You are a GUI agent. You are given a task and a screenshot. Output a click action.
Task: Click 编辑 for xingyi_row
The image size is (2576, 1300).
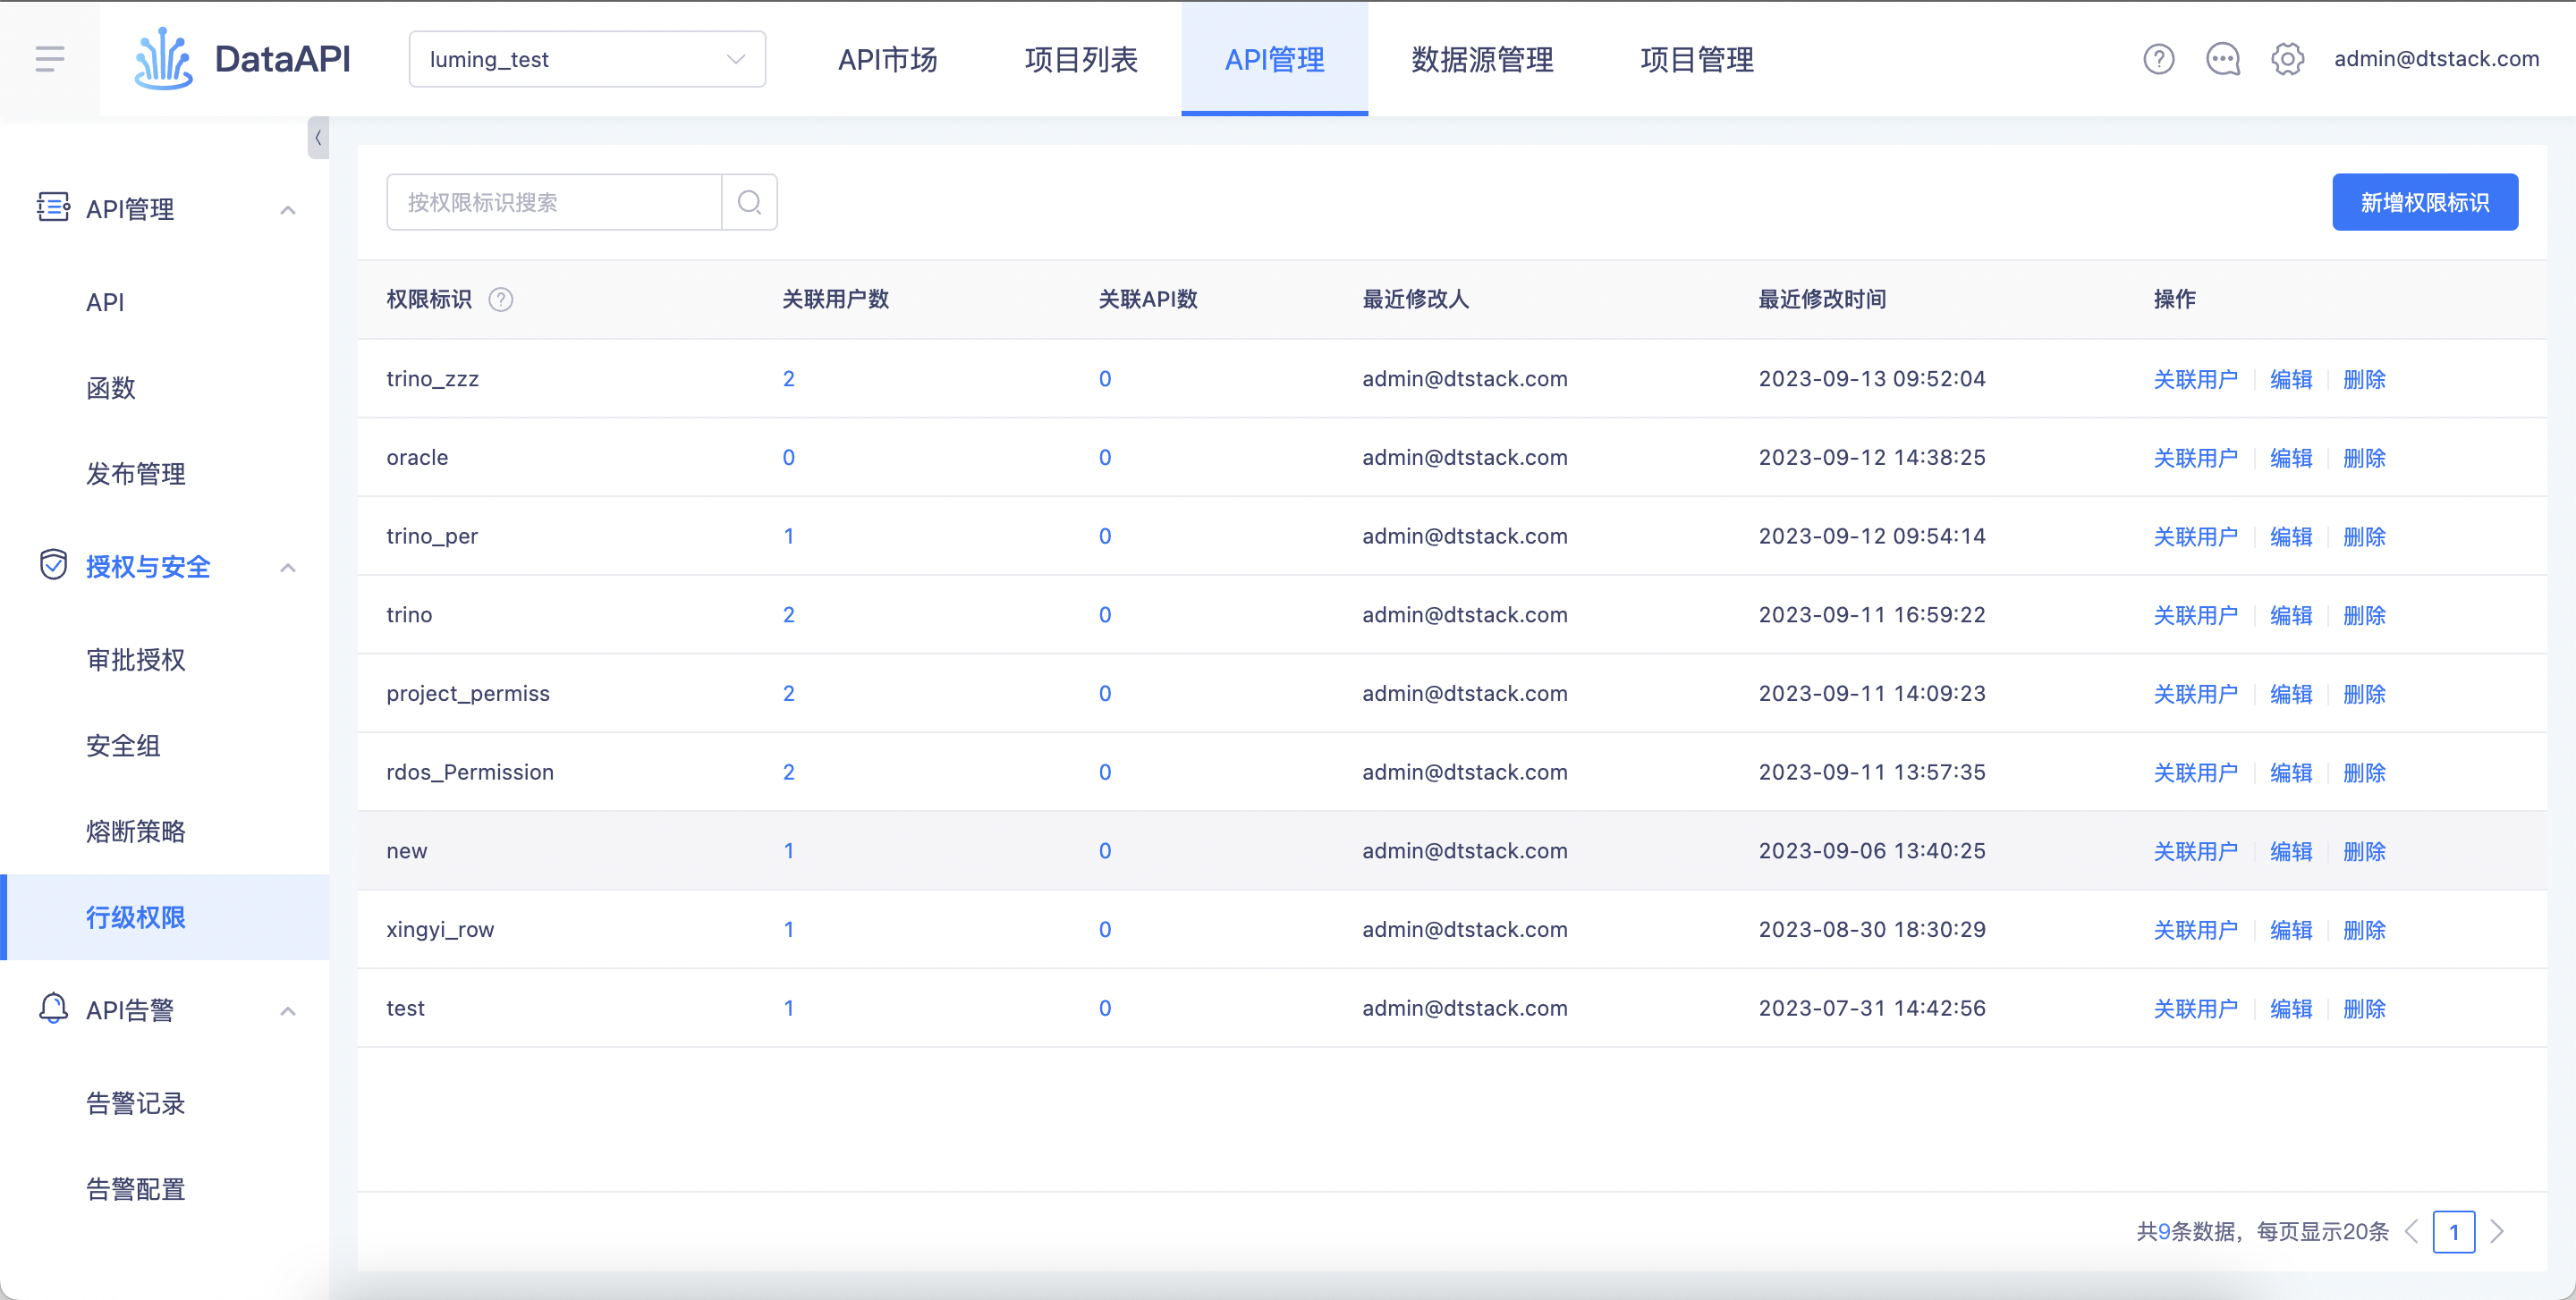pos(2291,929)
